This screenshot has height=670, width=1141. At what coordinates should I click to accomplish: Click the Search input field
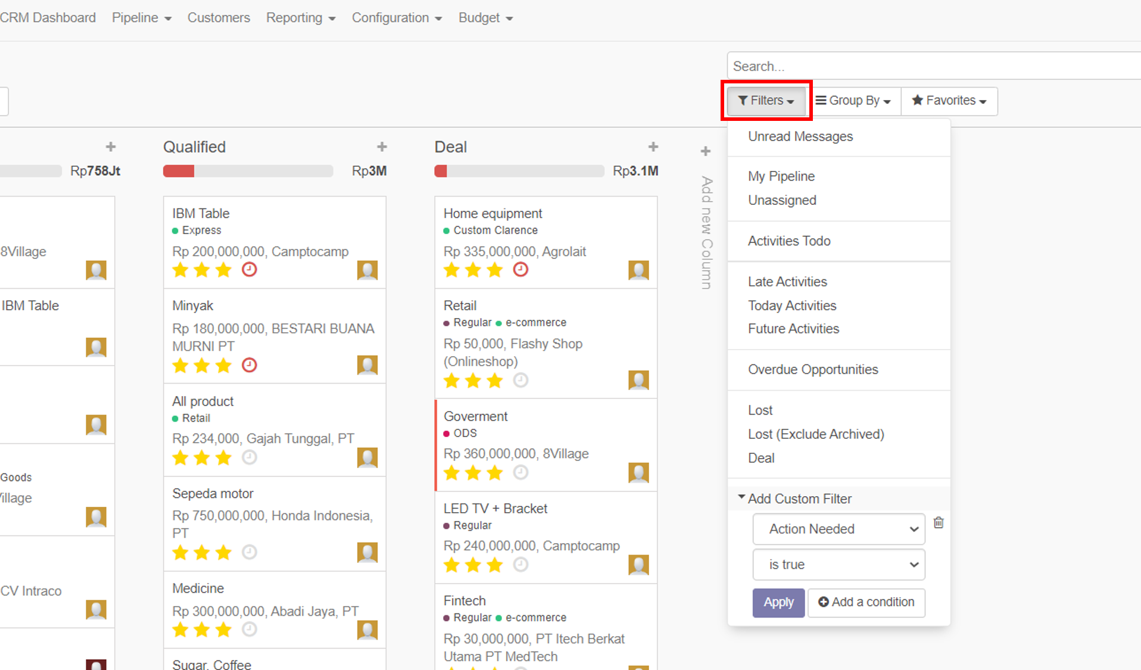pos(933,66)
